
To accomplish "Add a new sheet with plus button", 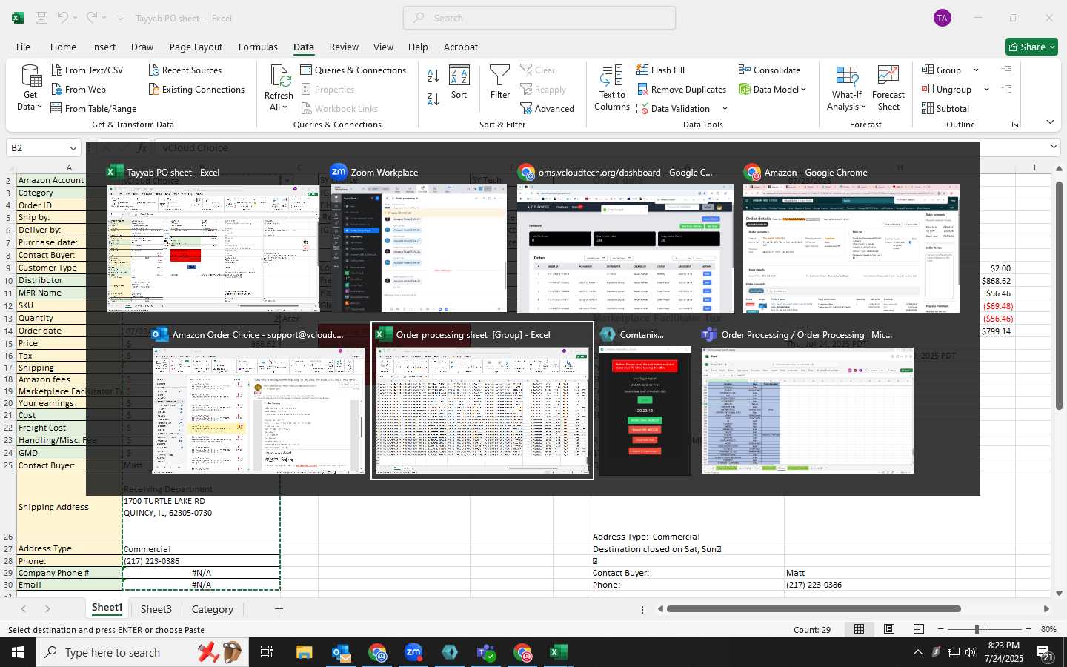I will [x=279, y=609].
